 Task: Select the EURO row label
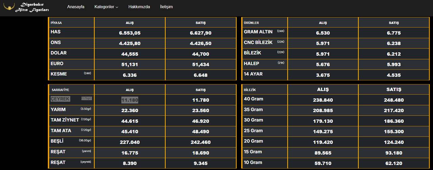point(57,64)
